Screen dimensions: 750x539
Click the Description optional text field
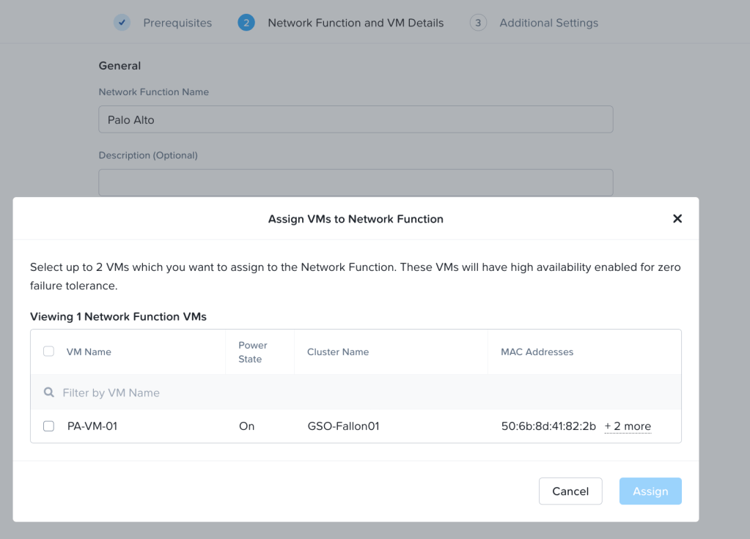(x=356, y=182)
